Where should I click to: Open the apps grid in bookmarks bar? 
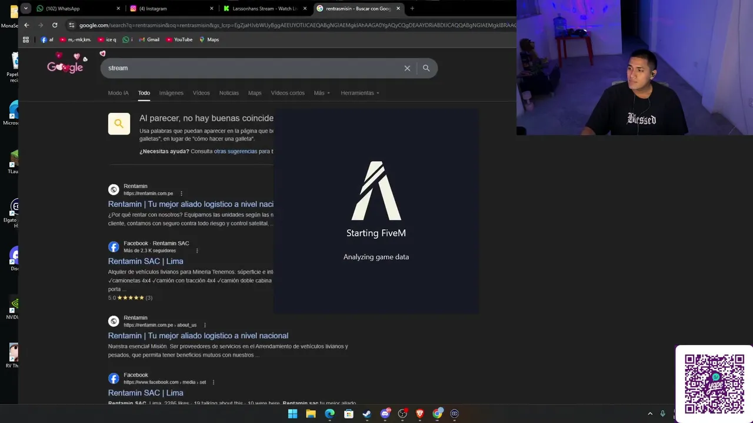coord(26,39)
